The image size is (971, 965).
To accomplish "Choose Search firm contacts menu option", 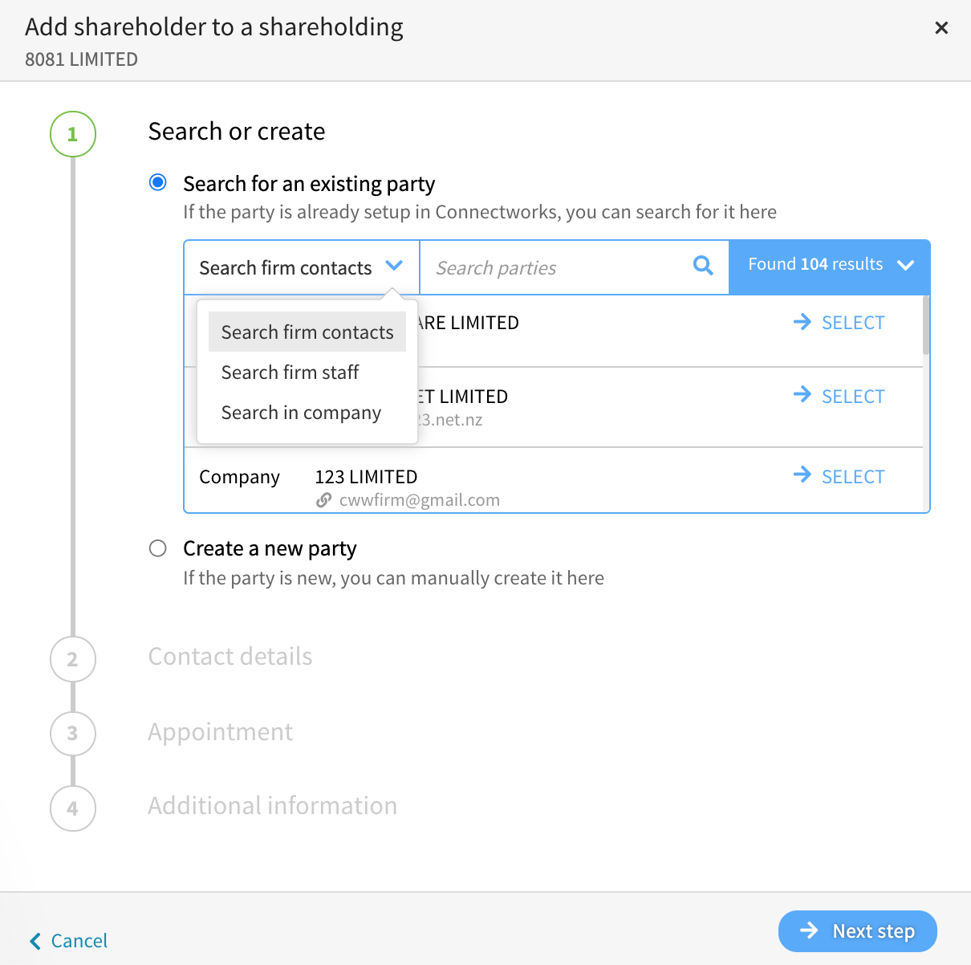I will coord(307,332).
